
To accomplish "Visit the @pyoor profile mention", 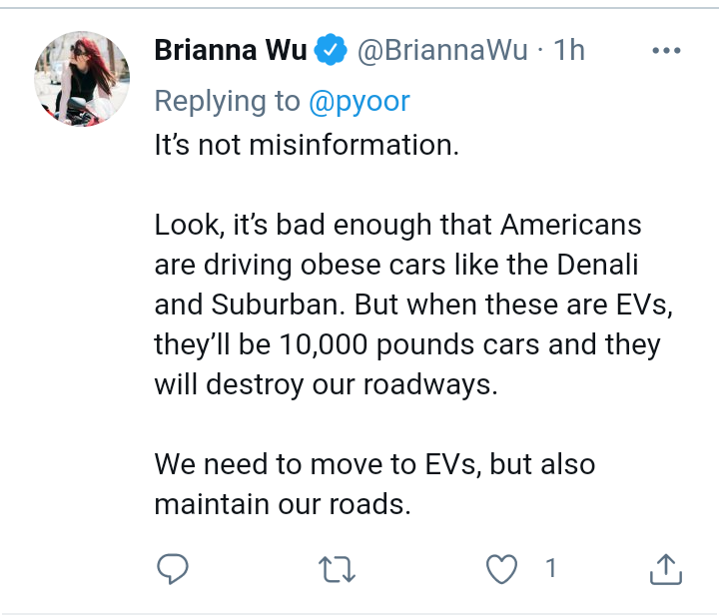I will pyautogui.click(x=359, y=101).
